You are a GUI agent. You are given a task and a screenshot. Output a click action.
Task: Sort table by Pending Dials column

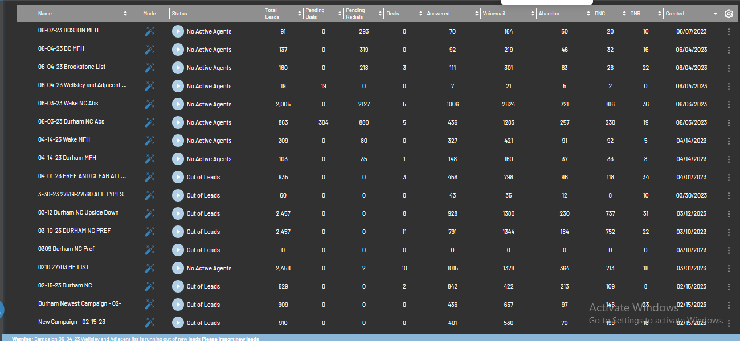340,14
